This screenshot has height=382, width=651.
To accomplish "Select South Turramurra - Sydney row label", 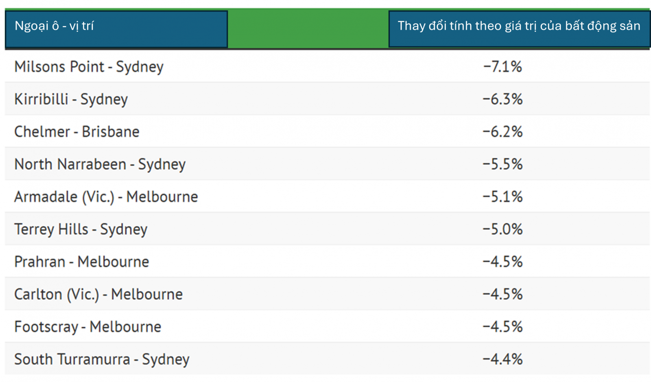I will pos(102,360).
